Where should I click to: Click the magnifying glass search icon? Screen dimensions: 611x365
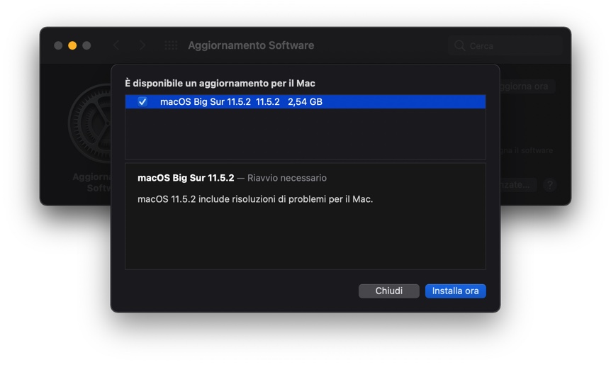(x=460, y=45)
